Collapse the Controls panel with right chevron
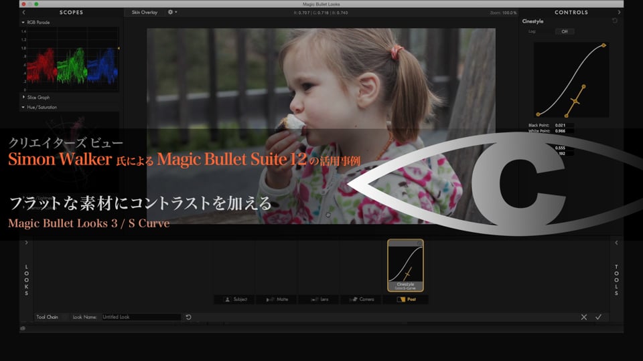Image resolution: width=643 pixels, height=361 pixels. coord(619,13)
